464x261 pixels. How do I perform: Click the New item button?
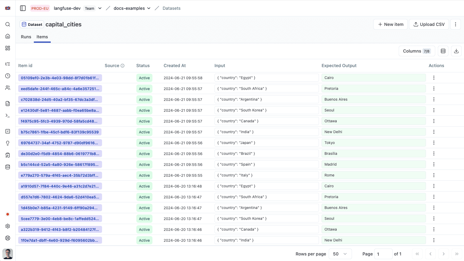pos(390,24)
